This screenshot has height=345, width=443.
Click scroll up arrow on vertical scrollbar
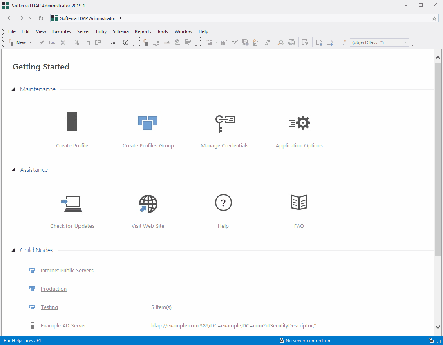(x=438, y=58)
